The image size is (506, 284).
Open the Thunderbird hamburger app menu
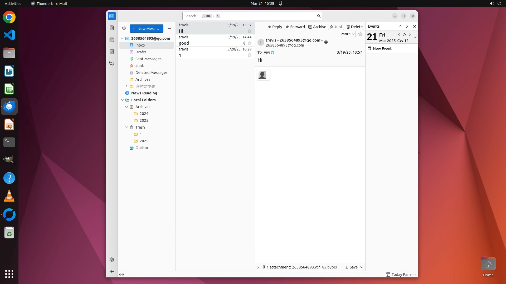[x=386, y=16]
